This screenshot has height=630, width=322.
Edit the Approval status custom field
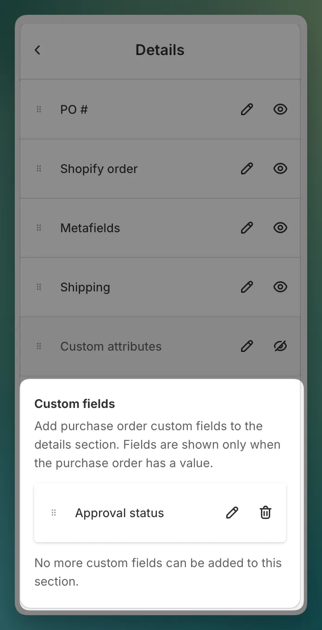tap(232, 513)
